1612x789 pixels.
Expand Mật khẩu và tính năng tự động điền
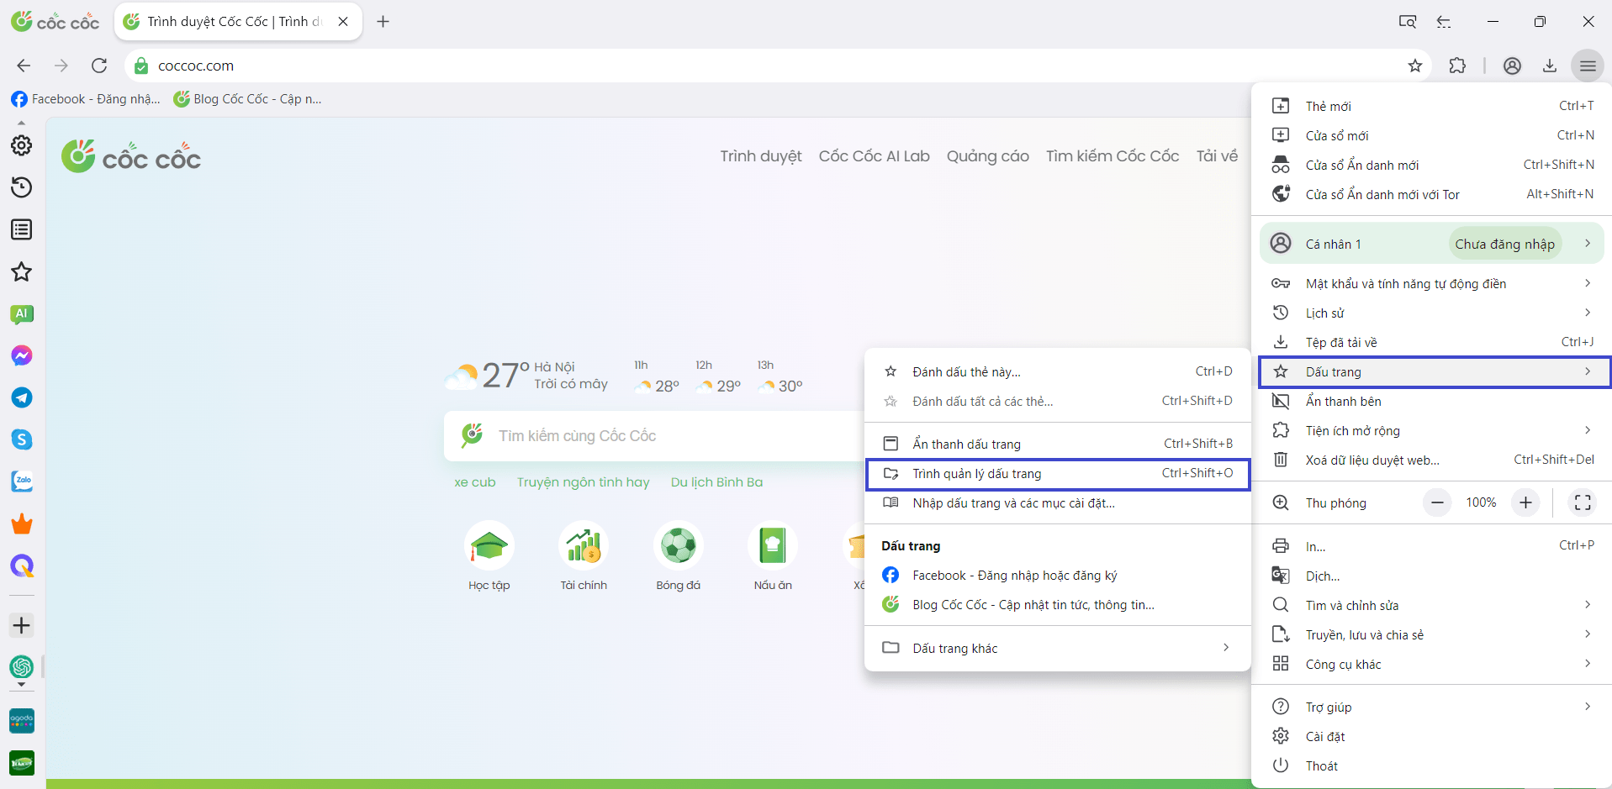1432,283
